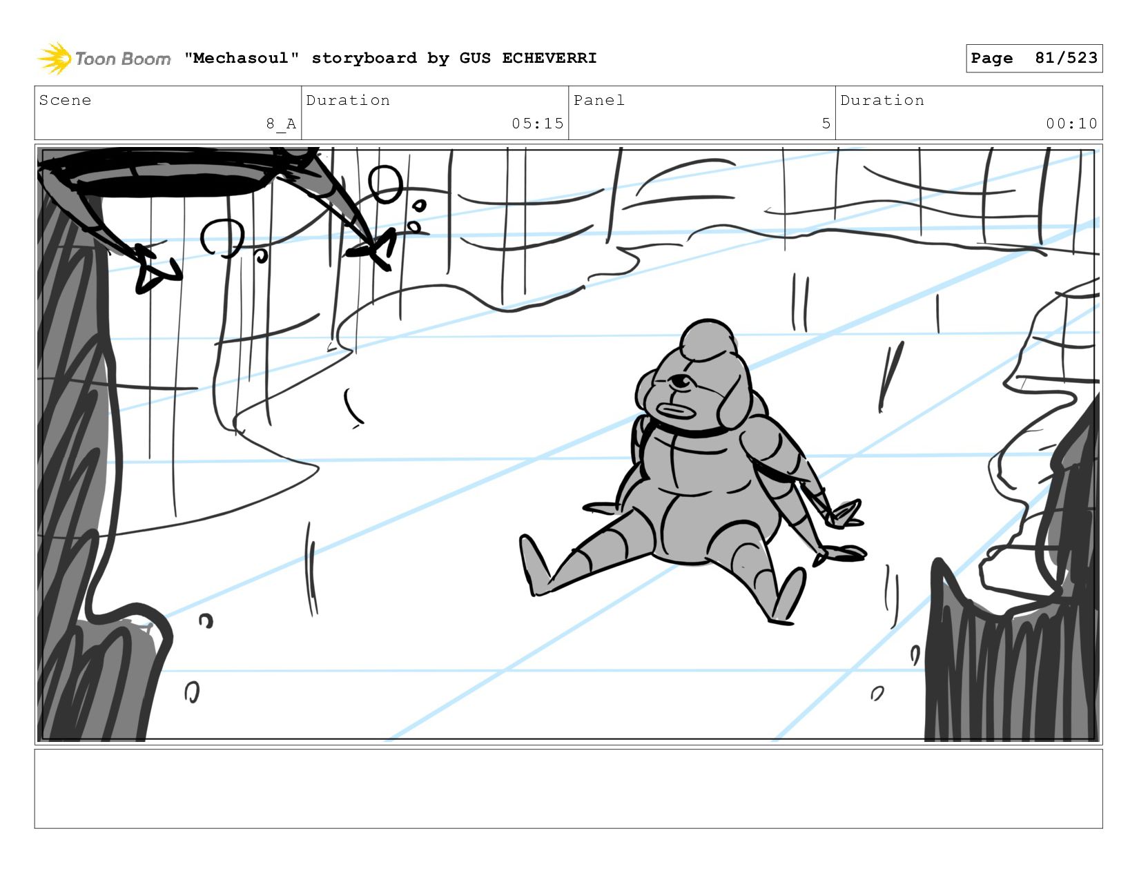Click the panel Duration value 00:10

[1071, 124]
